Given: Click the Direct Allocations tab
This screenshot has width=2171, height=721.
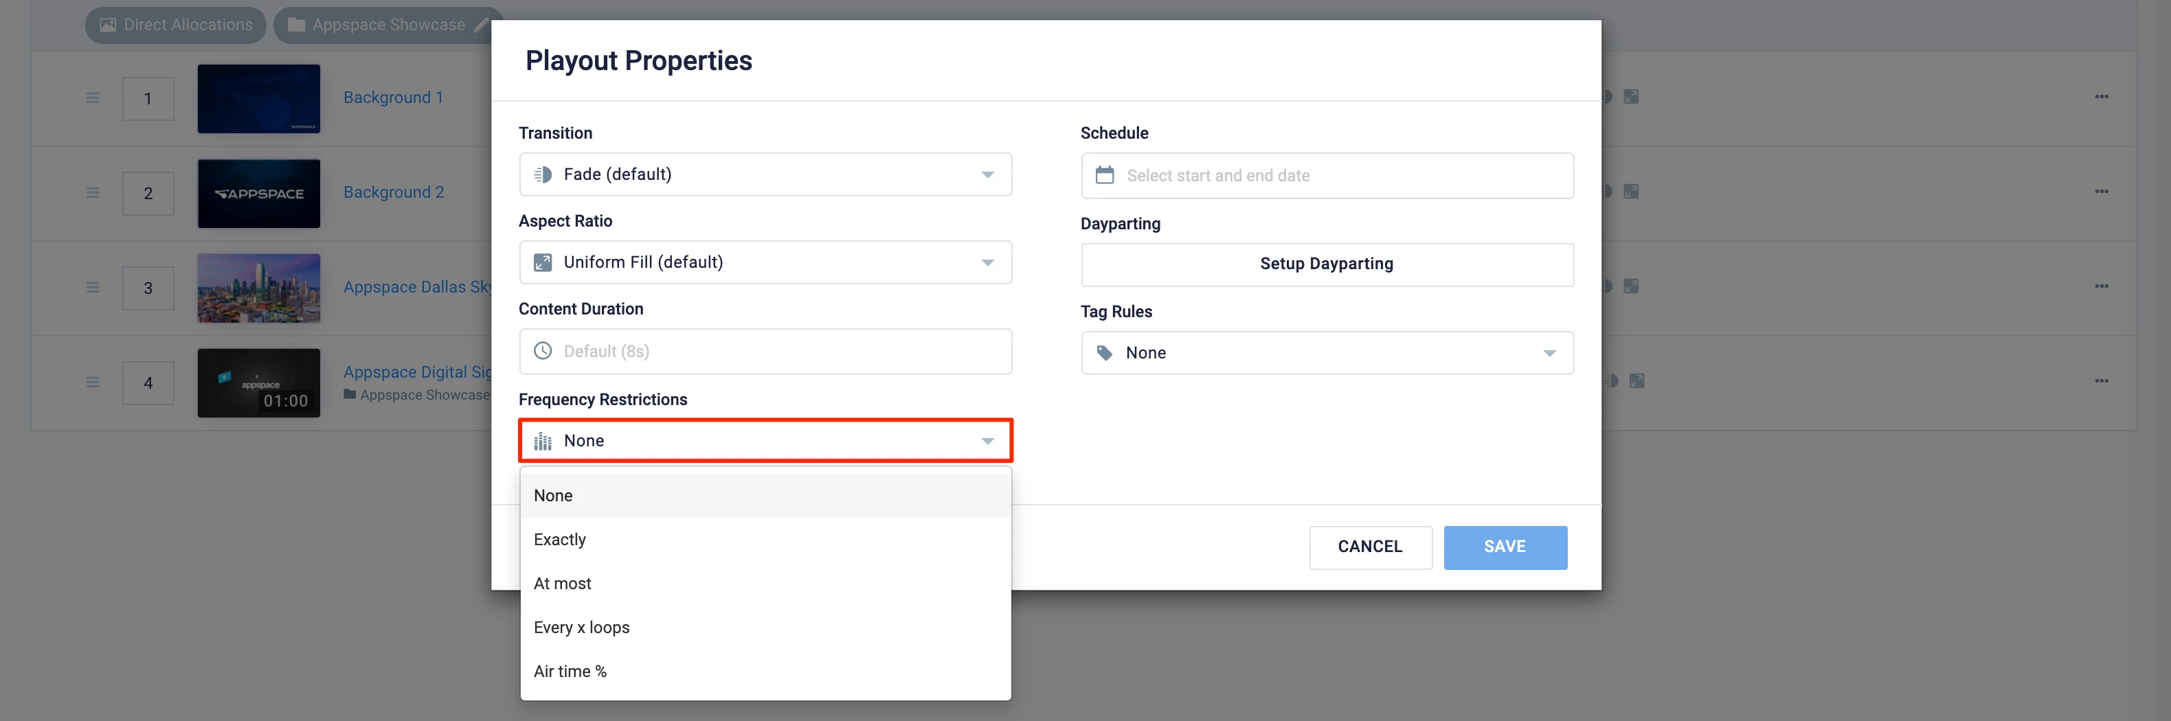Looking at the screenshot, I should click(x=175, y=25).
